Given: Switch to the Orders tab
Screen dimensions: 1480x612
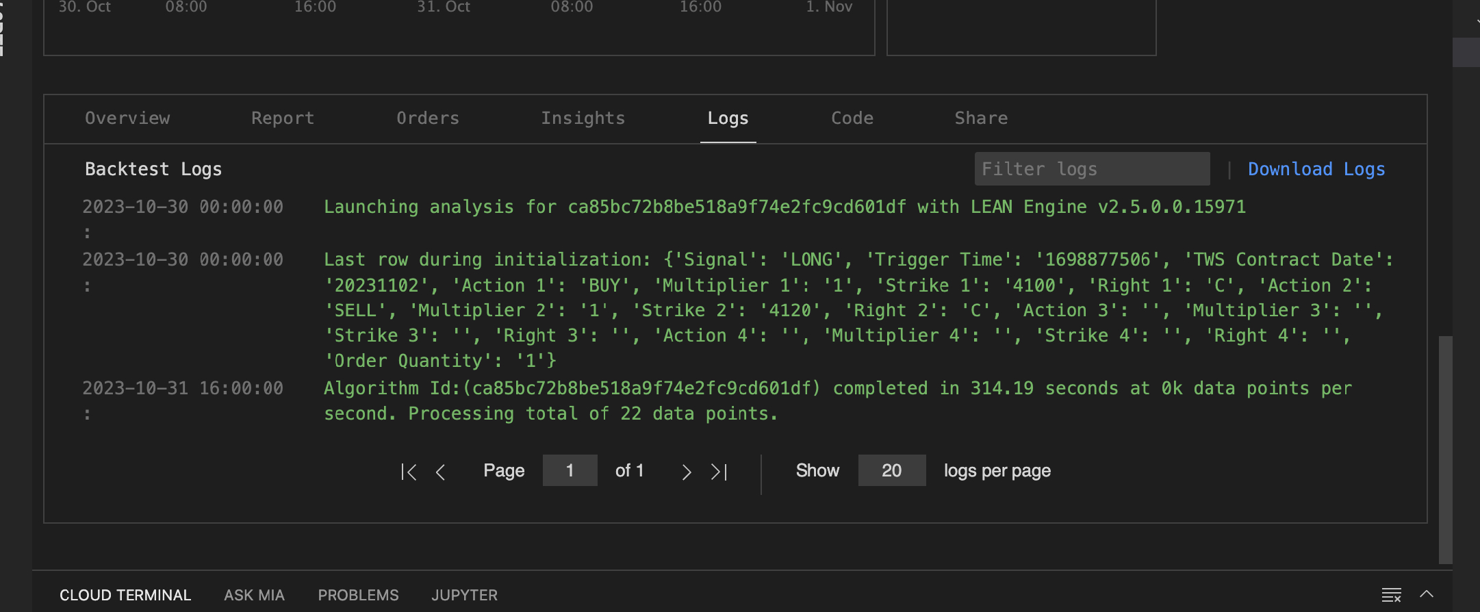Looking at the screenshot, I should 428,118.
